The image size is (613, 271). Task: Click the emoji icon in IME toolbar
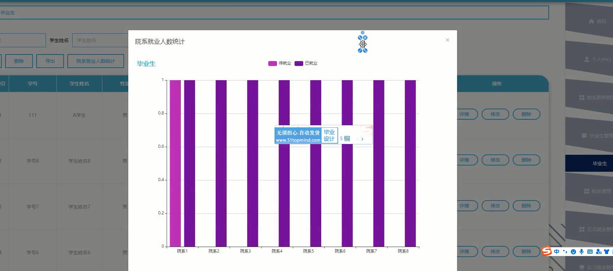pyautogui.click(x=573, y=252)
